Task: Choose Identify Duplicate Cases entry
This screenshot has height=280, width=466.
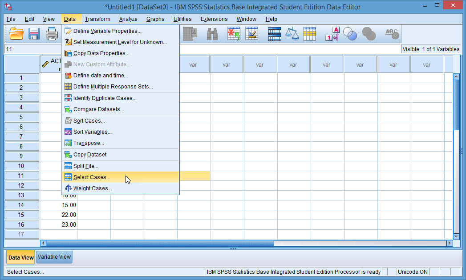Action: [120, 98]
